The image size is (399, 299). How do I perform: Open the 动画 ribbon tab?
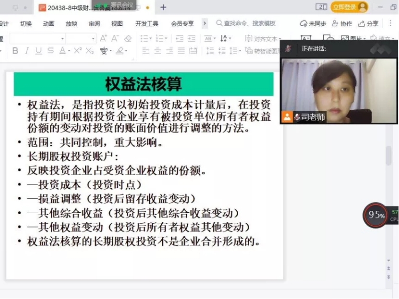tap(48, 23)
